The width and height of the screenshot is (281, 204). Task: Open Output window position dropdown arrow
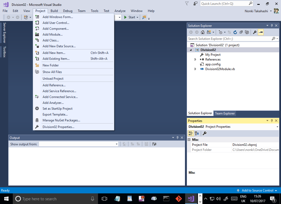[x=173, y=138]
